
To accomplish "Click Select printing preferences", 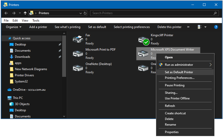I will tap(132, 27).
